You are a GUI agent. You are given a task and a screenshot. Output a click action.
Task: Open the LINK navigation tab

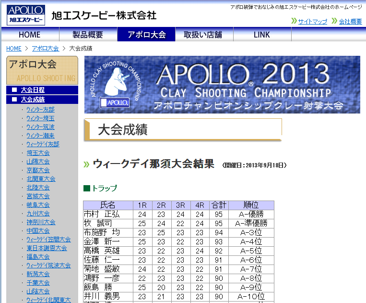coord(262,35)
